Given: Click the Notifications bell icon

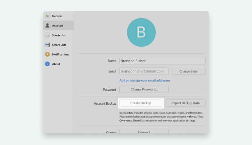Looking at the screenshot, I should click(x=47, y=54).
